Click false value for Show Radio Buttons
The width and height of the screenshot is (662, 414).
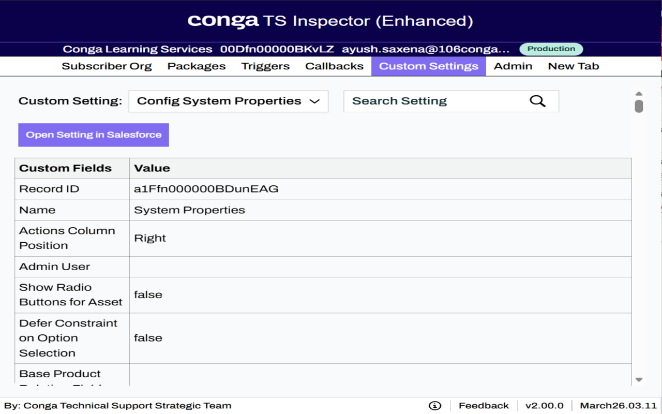pyautogui.click(x=148, y=294)
